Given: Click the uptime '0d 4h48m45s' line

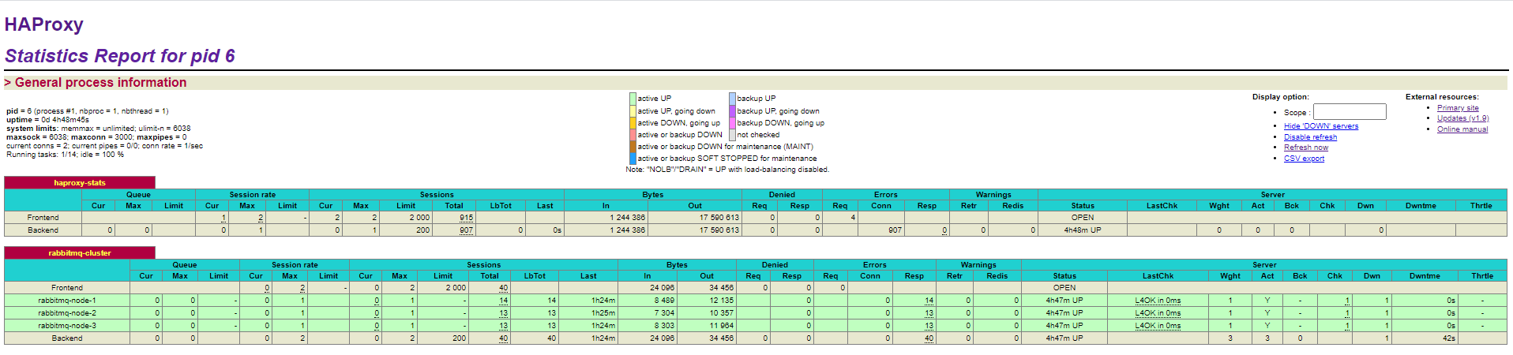Looking at the screenshot, I should pyautogui.click(x=47, y=120).
